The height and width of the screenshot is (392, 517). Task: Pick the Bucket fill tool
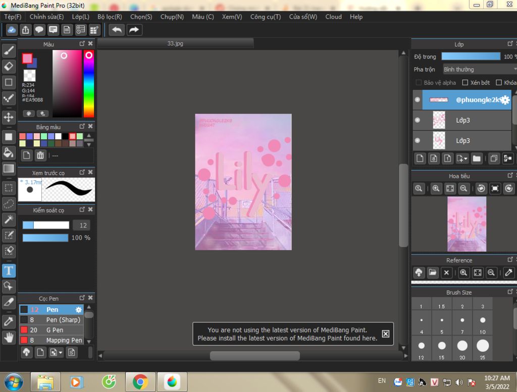(x=9, y=152)
